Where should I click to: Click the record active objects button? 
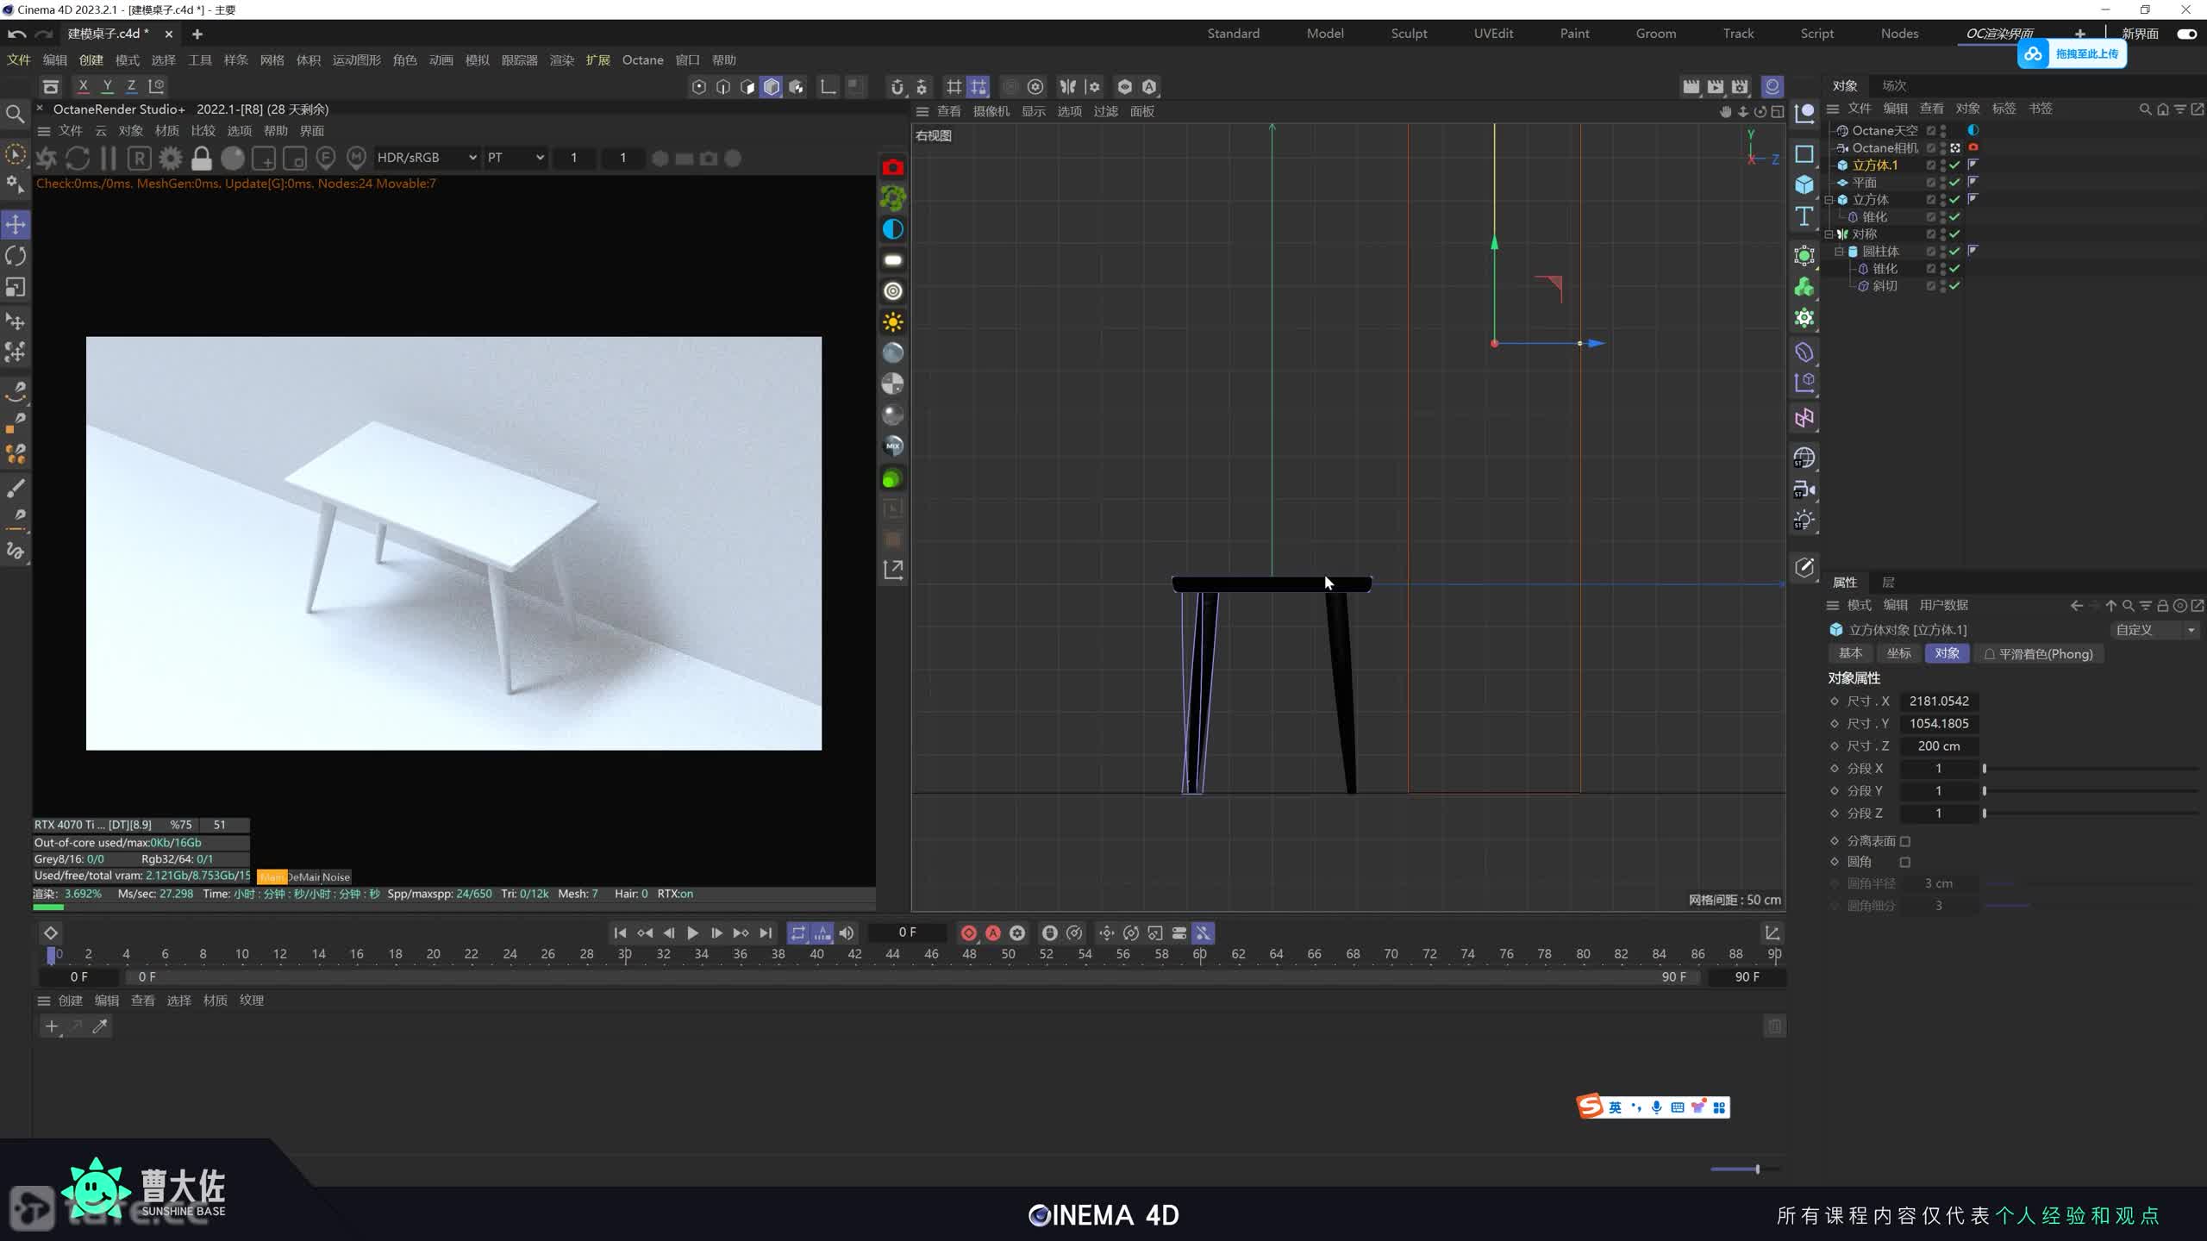968,932
